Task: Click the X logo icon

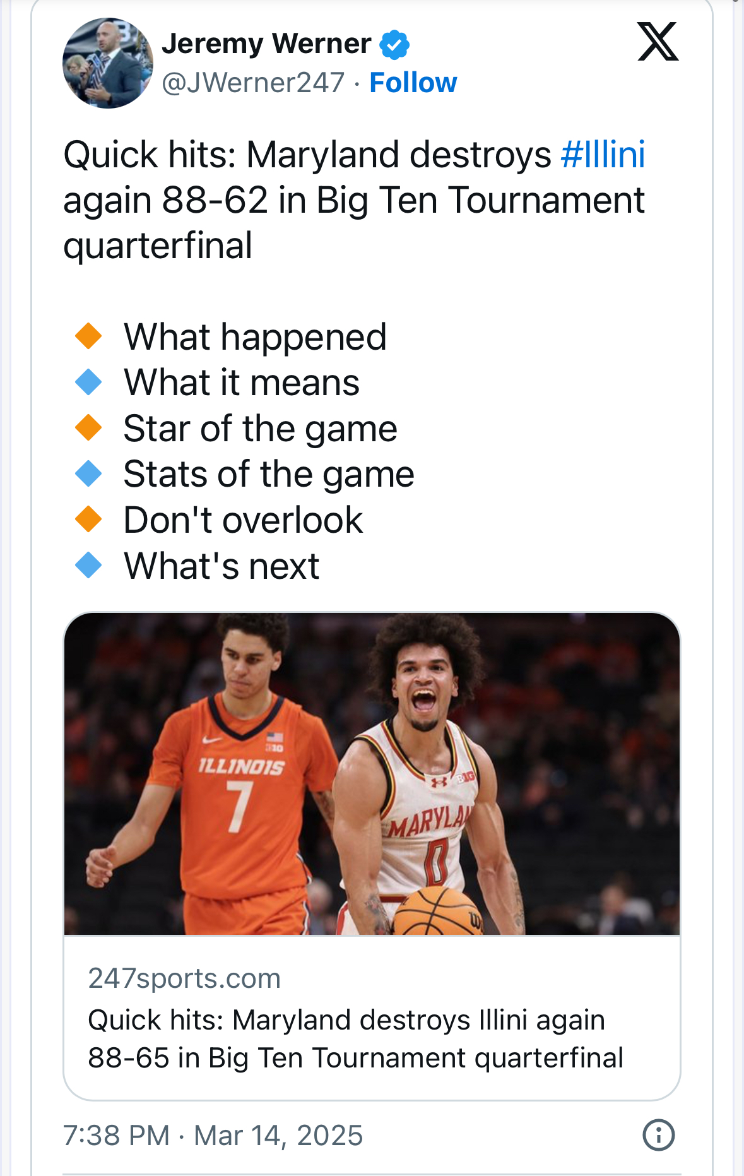Action: point(658,42)
